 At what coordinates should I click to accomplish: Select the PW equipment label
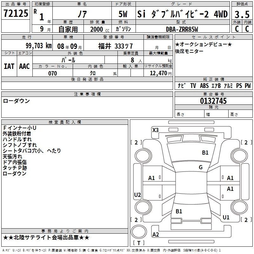[248, 86]
